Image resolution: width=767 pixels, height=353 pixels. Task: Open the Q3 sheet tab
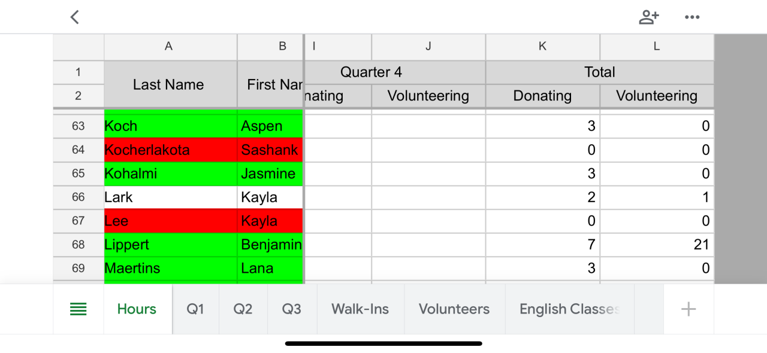[291, 309]
